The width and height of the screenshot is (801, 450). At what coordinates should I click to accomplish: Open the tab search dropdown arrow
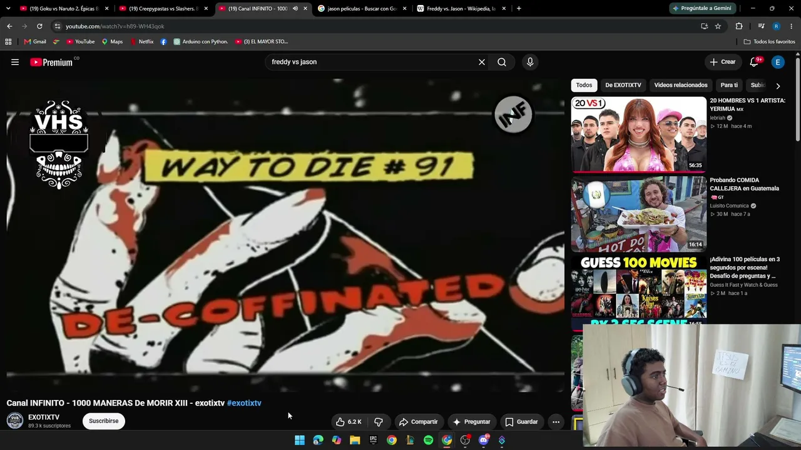click(8, 9)
